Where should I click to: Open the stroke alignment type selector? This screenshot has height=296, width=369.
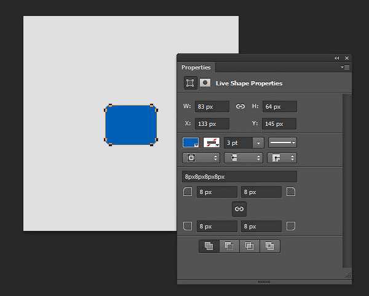[x=201, y=158]
